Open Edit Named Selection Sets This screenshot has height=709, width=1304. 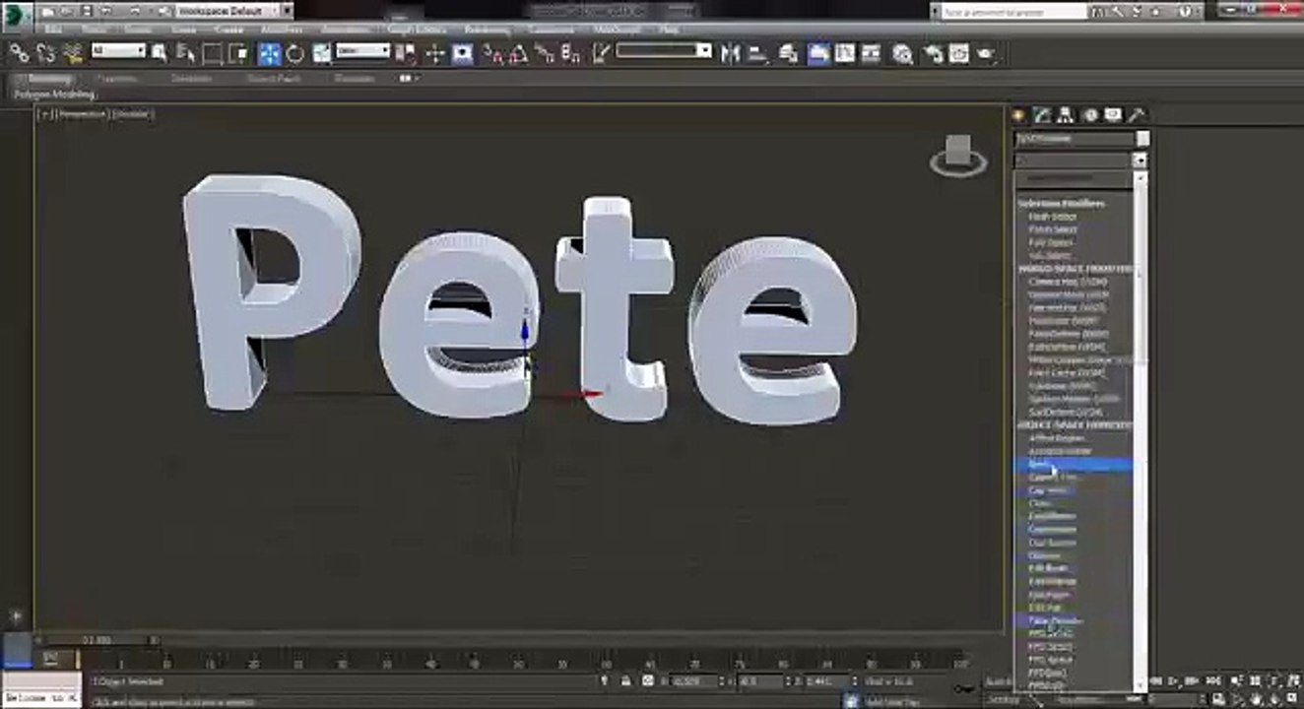(599, 53)
